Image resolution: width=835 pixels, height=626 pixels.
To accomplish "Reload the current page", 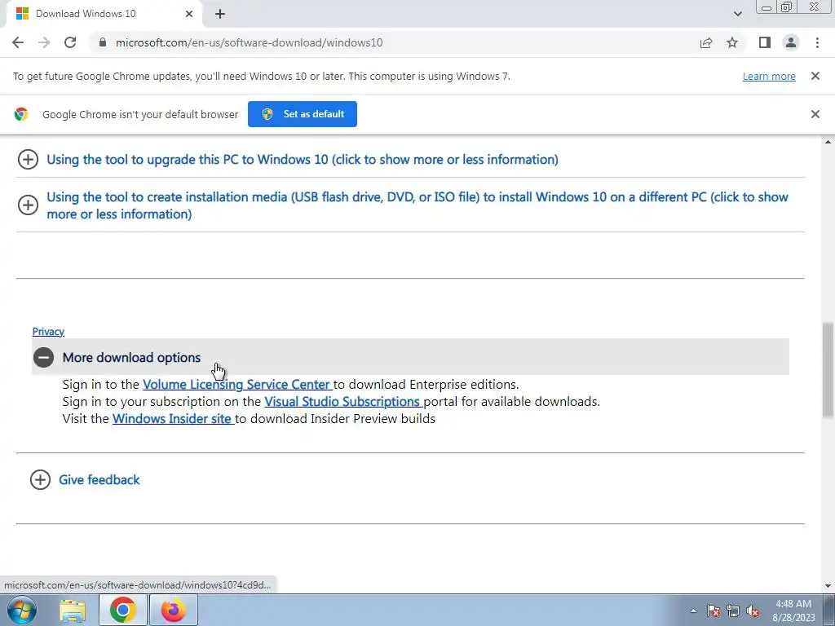I will 70,42.
